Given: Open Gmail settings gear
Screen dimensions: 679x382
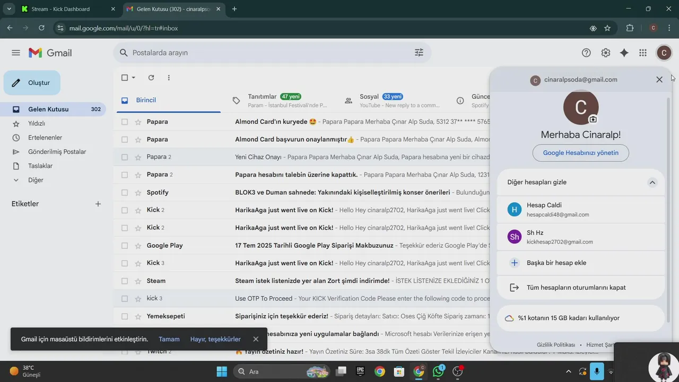Looking at the screenshot, I should click(605, 53).
